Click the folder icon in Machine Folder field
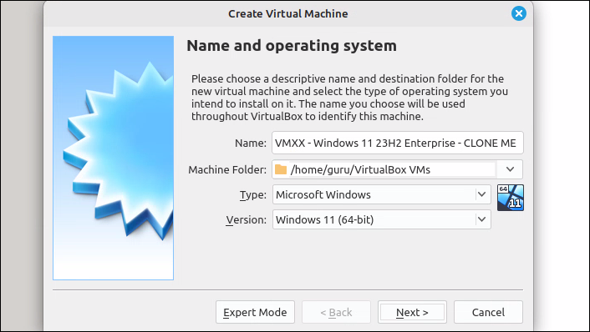590x332 pixels. 281,169
